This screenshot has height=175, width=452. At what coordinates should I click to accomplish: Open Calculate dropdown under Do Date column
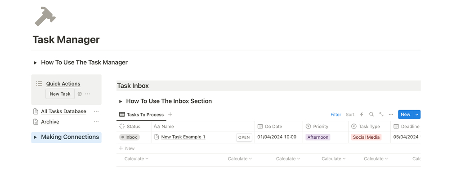[x=288, y=158]
